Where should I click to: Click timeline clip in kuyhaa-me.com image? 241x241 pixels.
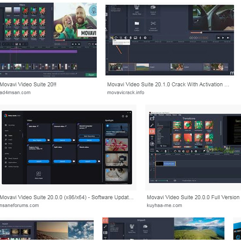tap(165, 164)
